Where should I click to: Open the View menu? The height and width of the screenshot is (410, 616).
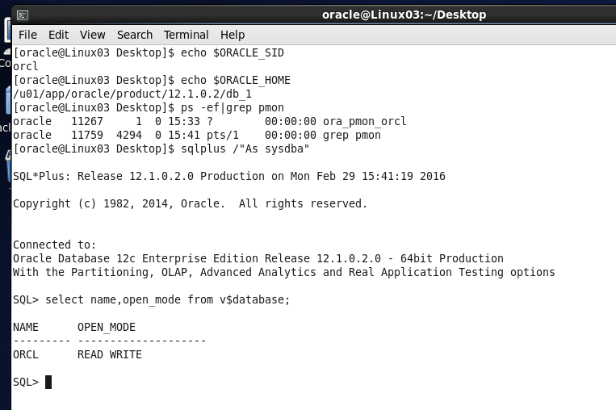(x=93, y=35)
